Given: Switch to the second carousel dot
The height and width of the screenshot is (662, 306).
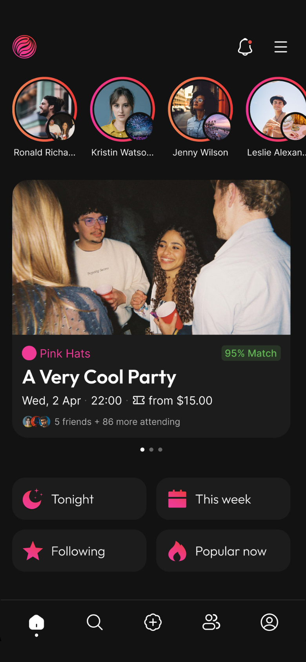Looking at the screenshot, I should (x=151, y=449).
